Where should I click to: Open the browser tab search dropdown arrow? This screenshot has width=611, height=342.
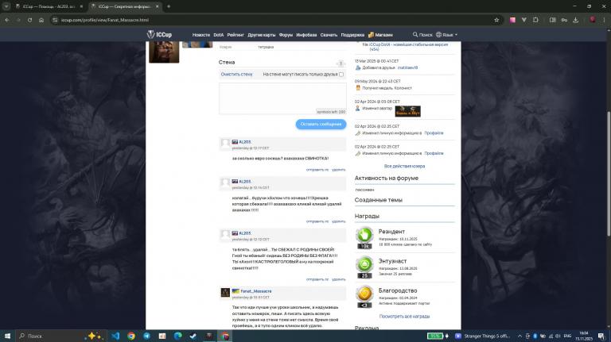(6, 6)
